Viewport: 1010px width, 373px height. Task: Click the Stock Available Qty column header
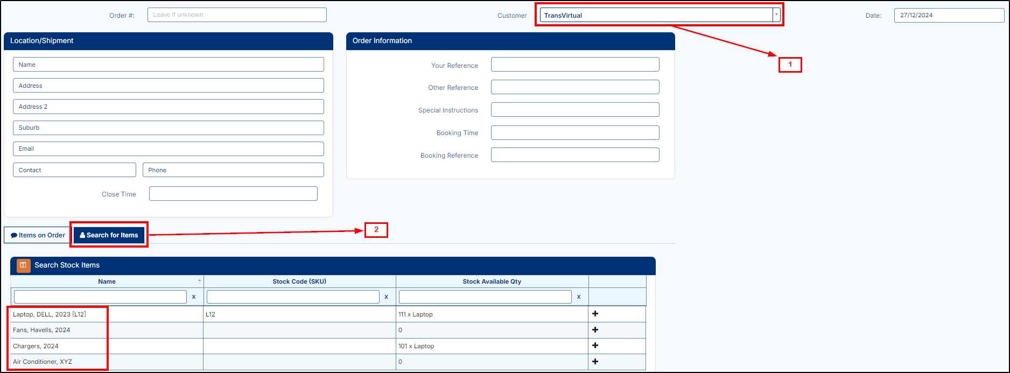click(492, 281)
